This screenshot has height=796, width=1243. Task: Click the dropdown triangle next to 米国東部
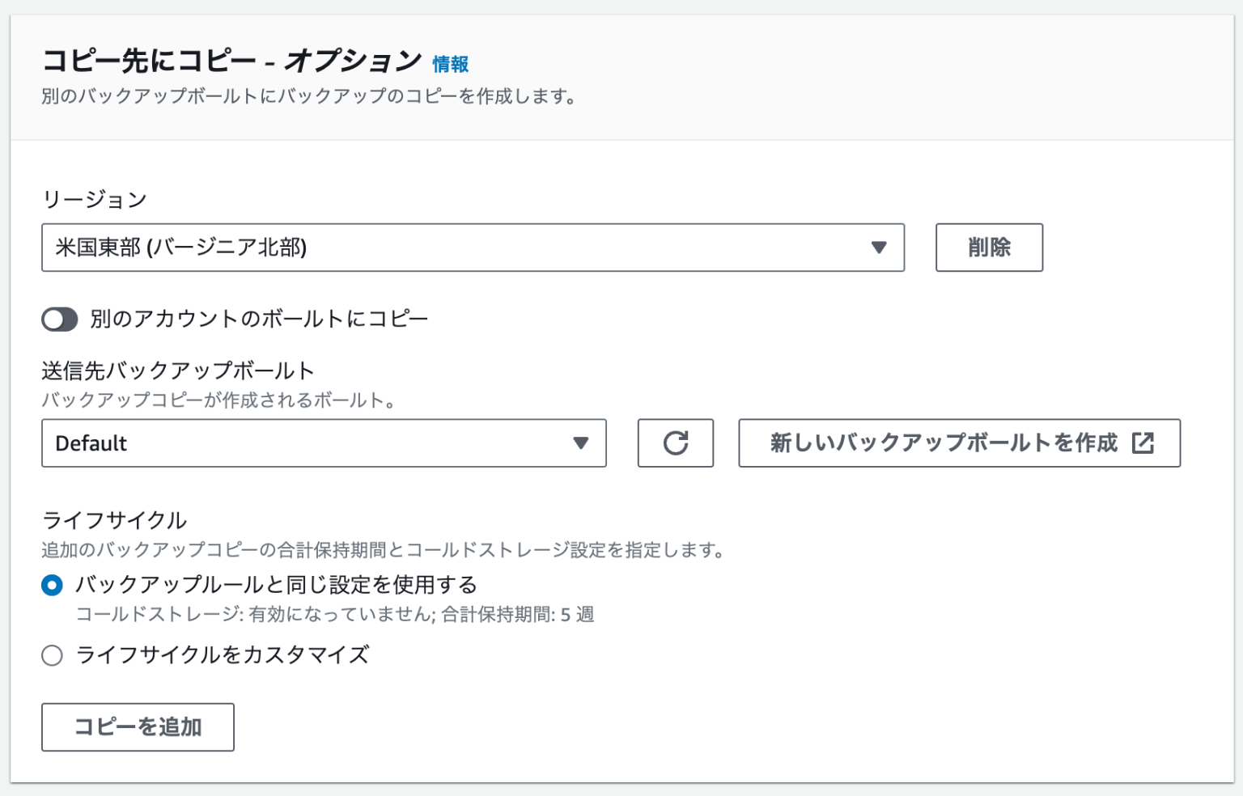[x=880, y=248]
